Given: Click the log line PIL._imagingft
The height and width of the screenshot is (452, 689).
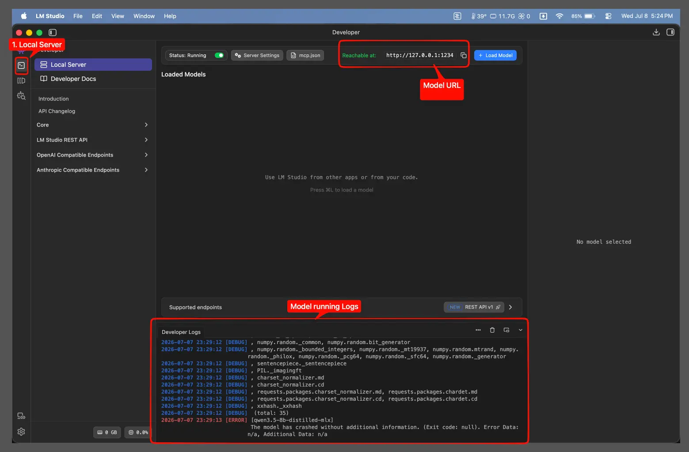Looking at the screenshot, I should [x=231, y=371].
